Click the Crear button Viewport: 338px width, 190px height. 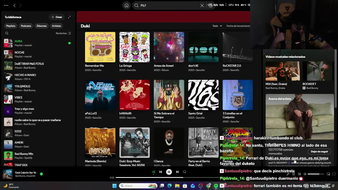(x=57, y=17)
